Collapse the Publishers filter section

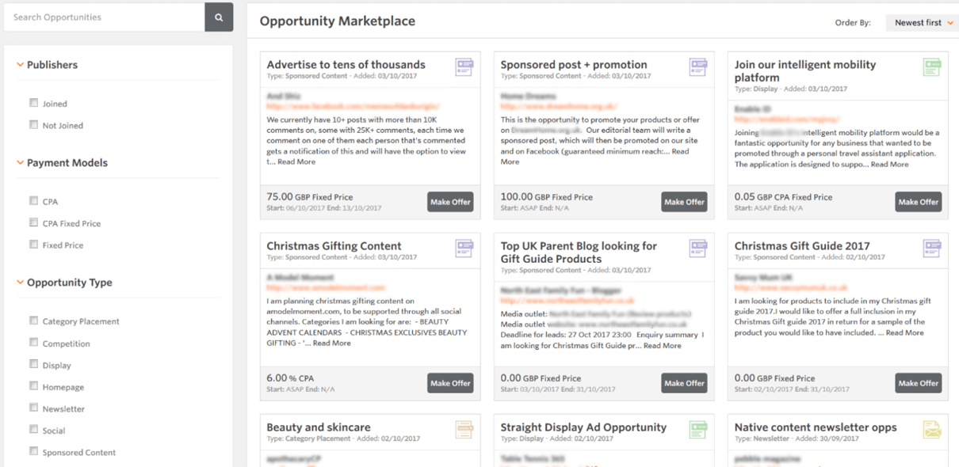click(21, 65)
